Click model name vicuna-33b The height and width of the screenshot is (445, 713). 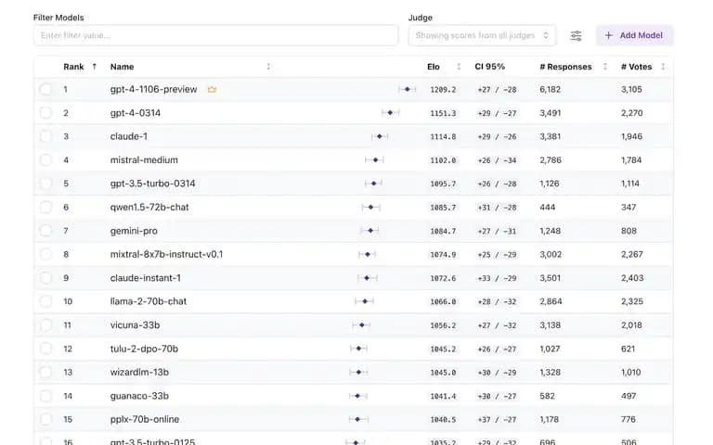click(x=135, y=325)
